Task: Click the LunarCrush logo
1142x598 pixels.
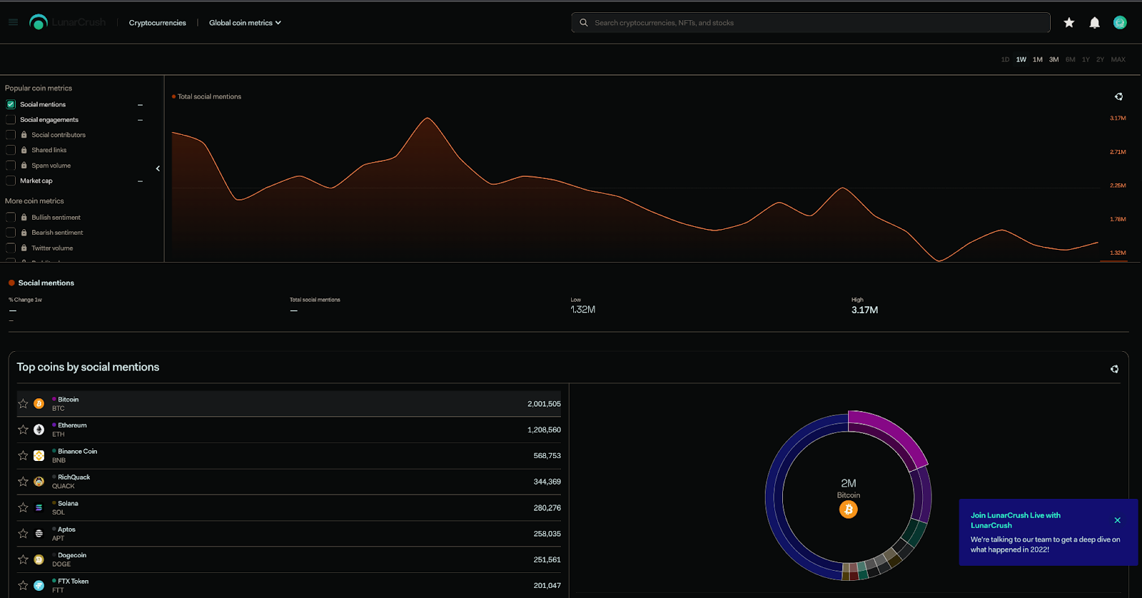Action: pos(66,23)
